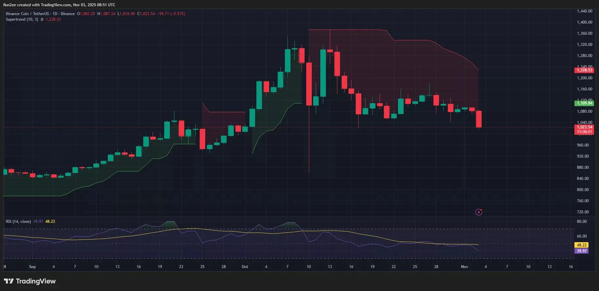Click the Nov label on date axis
This screenshot has width=599, height=291.
click(464, 267)
